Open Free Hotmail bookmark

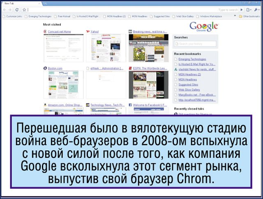point(62,16)
